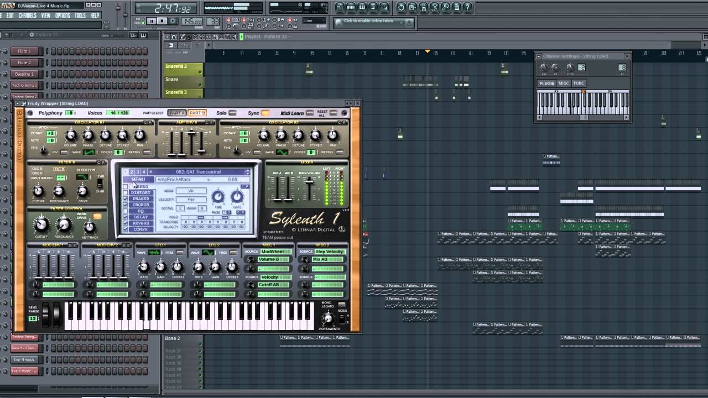Click the magnifier one-click recording icon

coord(446,7)
